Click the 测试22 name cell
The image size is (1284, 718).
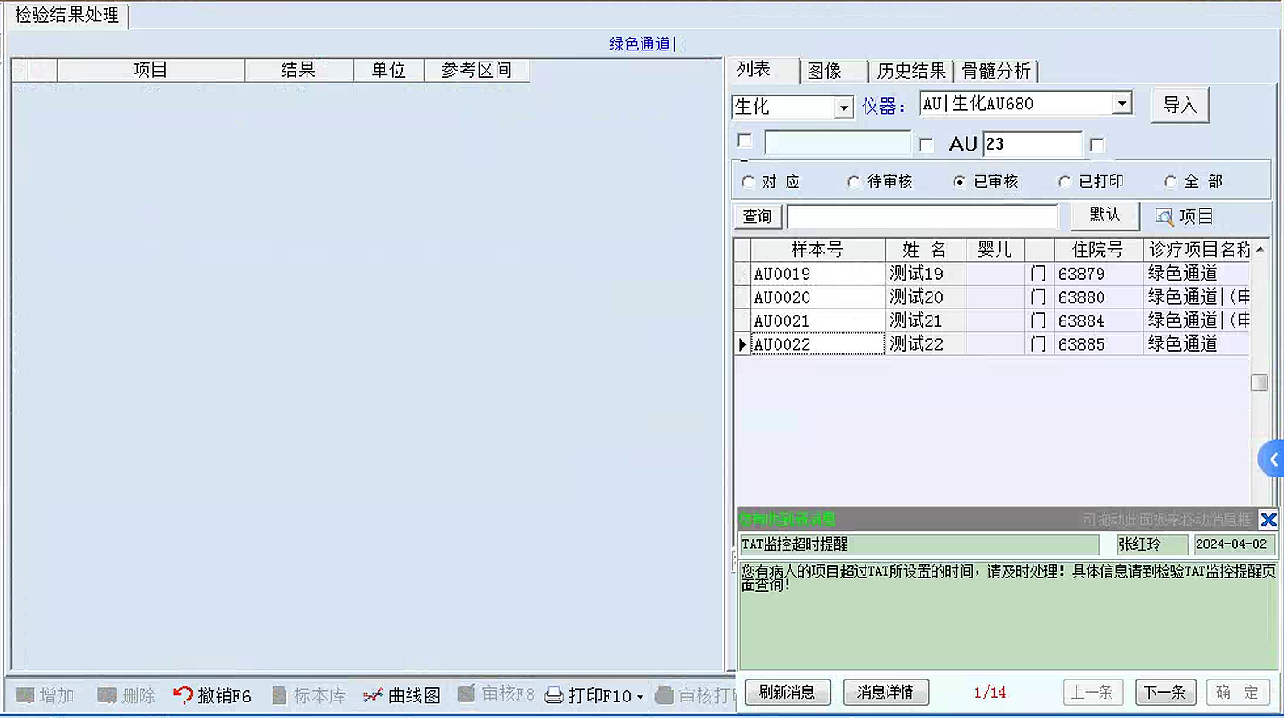(x=925, y=344)
